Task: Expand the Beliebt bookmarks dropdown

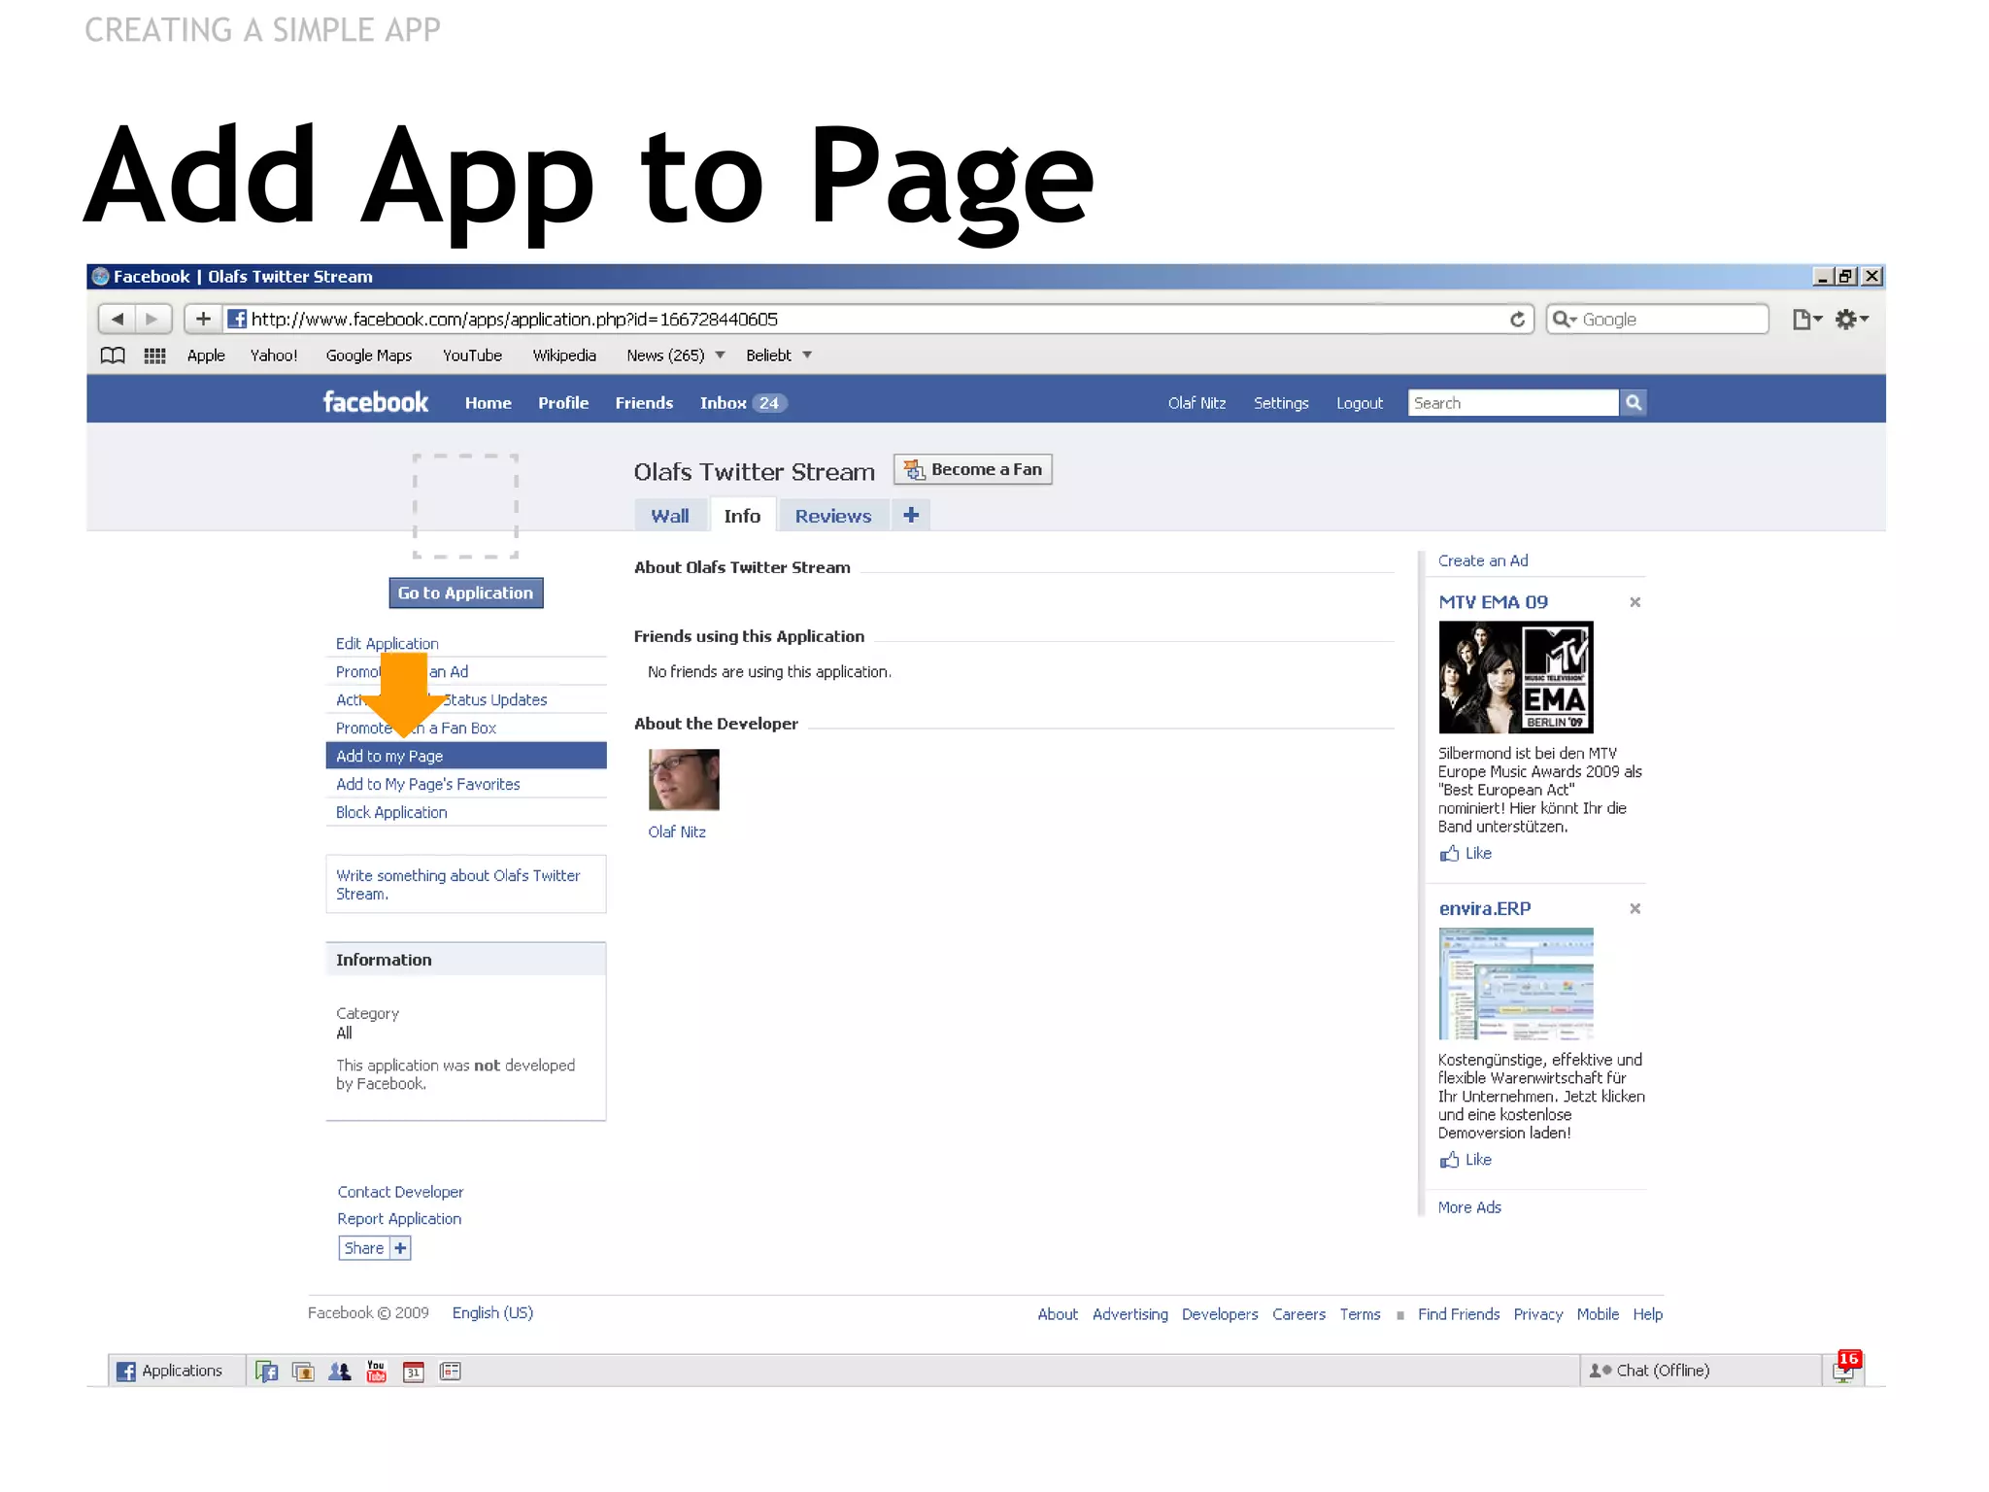Action: coord(807,356)
